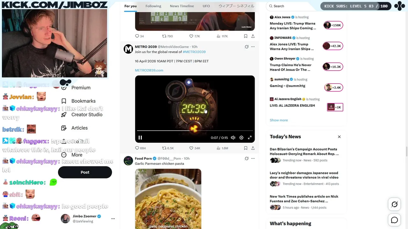The width and height of the screenshot is (408, 229).
Task: Open Bookmarks in the sidebar
Action: [78, 101]
